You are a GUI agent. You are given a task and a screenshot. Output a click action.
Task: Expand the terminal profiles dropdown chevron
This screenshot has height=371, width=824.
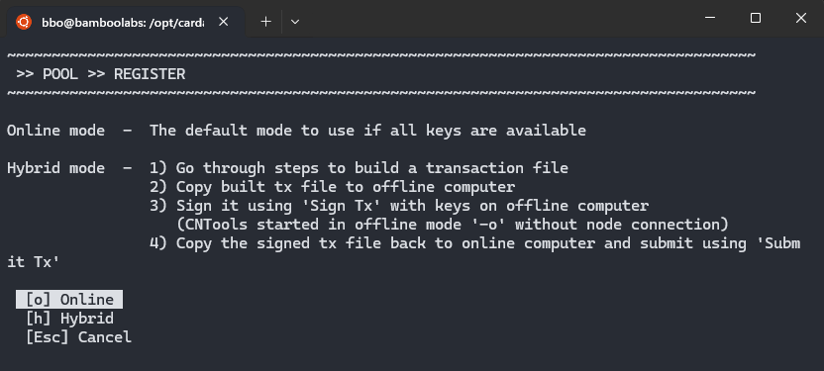[295, 22]
